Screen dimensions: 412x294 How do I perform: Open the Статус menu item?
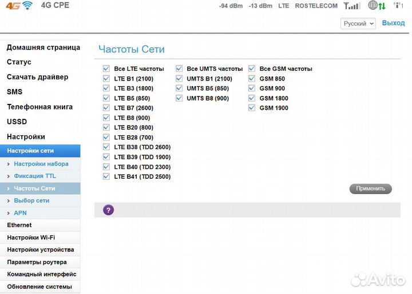[x=19, y=62]
